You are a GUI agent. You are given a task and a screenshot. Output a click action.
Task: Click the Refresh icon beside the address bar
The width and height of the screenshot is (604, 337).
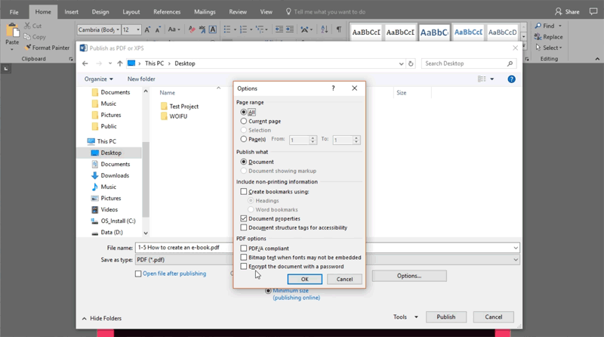(411, 63)
